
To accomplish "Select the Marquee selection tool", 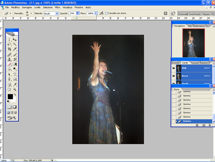I will pyautogui.click(x=9, y=40).
